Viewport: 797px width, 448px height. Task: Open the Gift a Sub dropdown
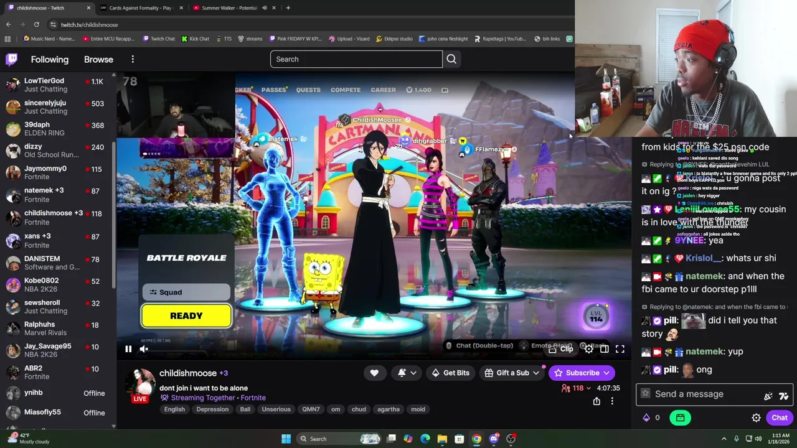click(512, 373)
